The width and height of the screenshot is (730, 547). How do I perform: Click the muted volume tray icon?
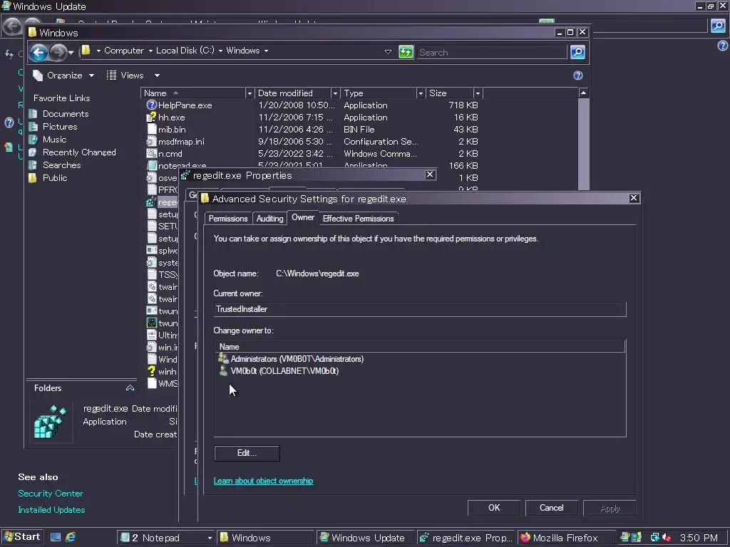click(x=667, y=538)
